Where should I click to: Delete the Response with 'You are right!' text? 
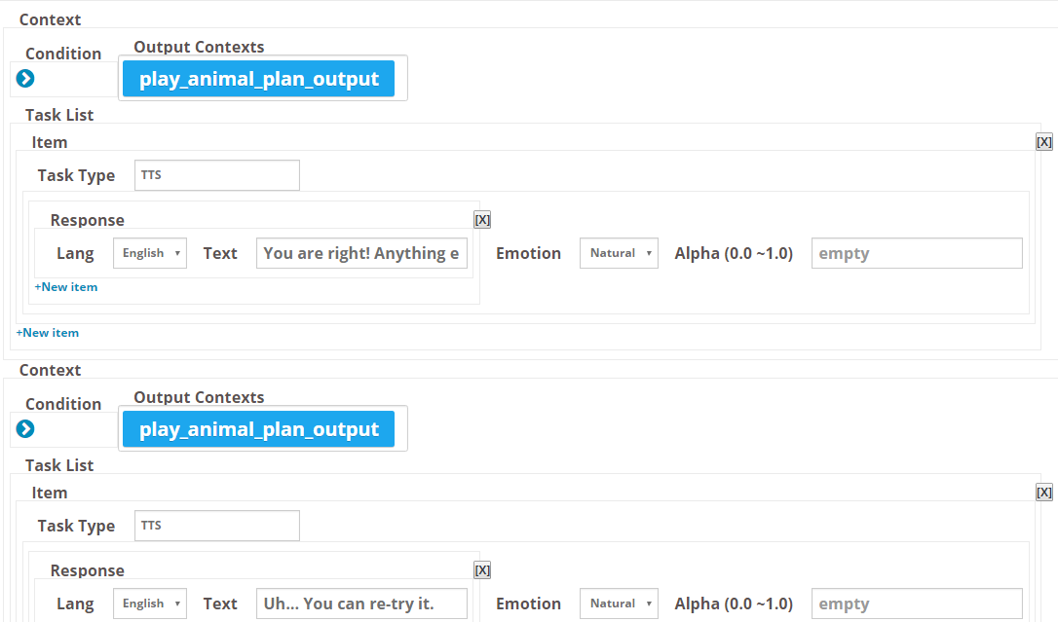[x=482, y=220]
